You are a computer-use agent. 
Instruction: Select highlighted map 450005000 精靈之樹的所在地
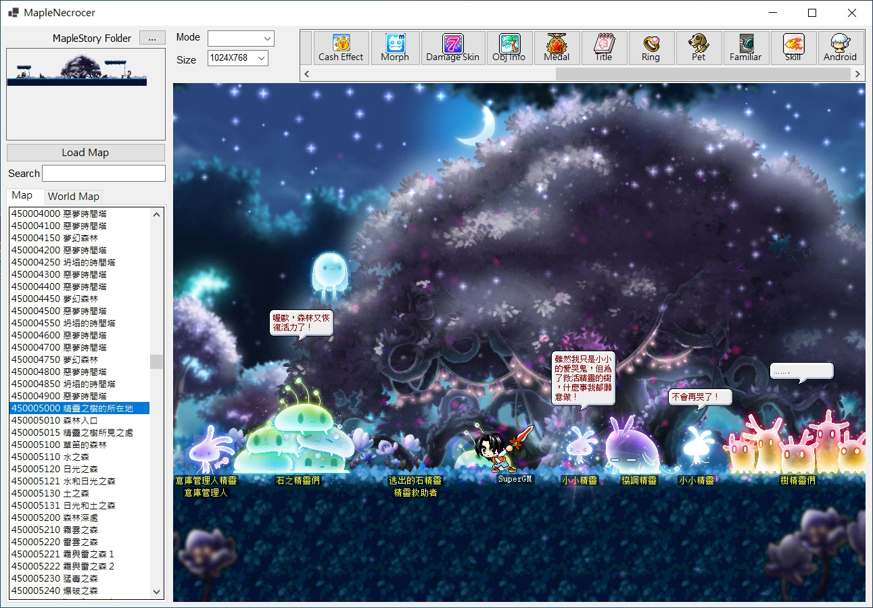(x=79, y=408)
